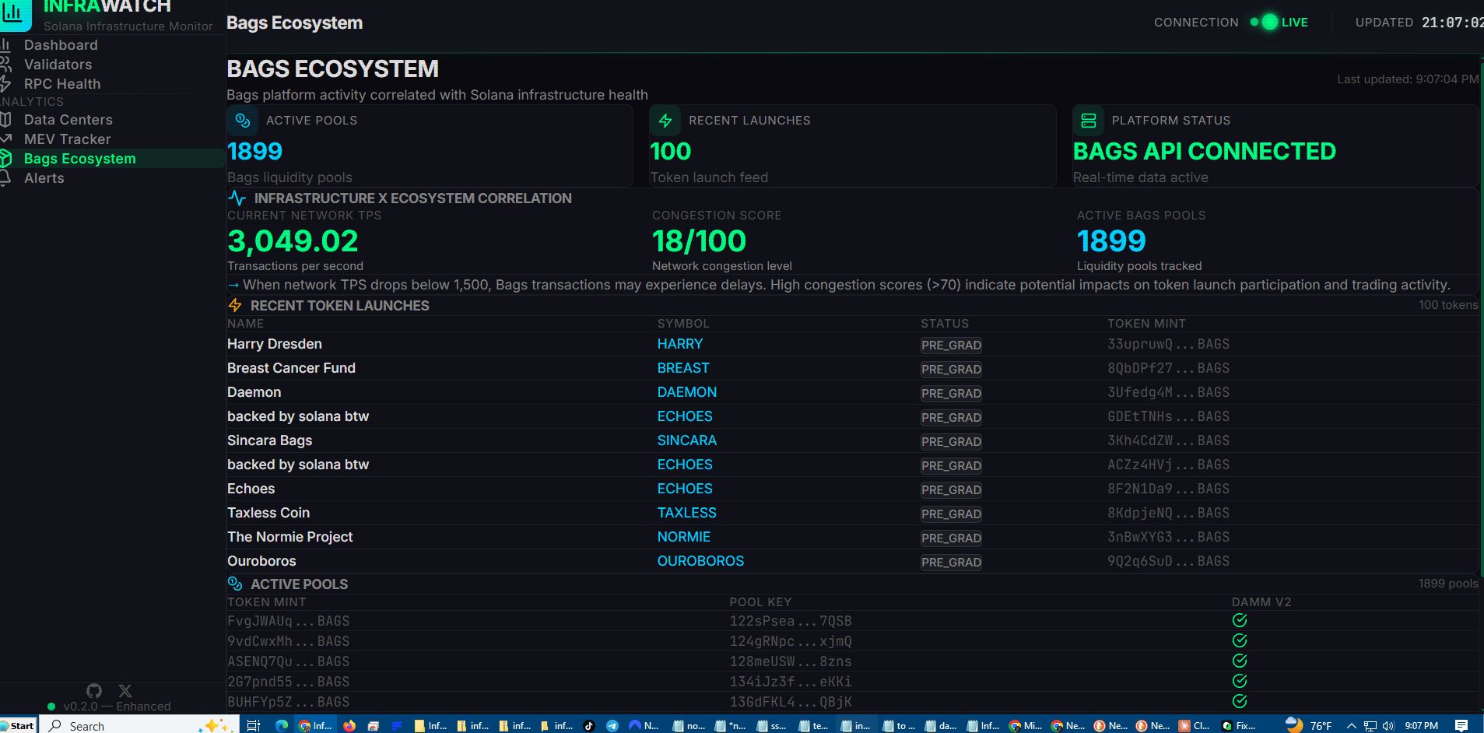Click the Bags Ecosystem cube icon
Screen dimensions: 1484x733
point(5,159)
